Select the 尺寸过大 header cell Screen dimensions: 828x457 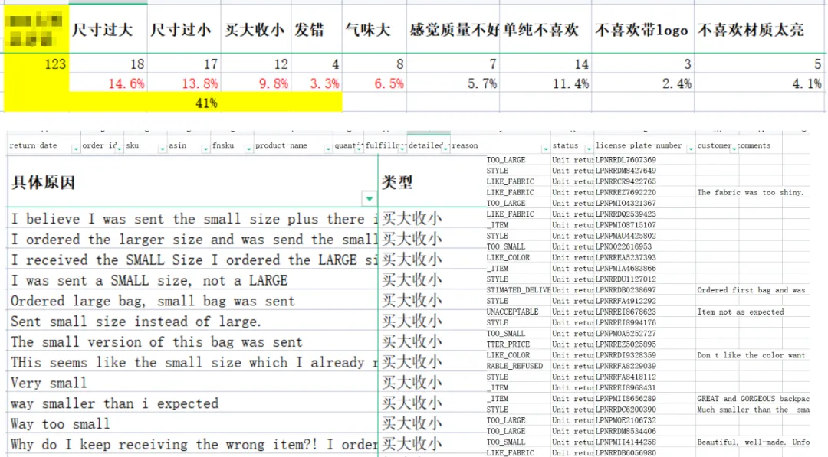coord(108,30)
